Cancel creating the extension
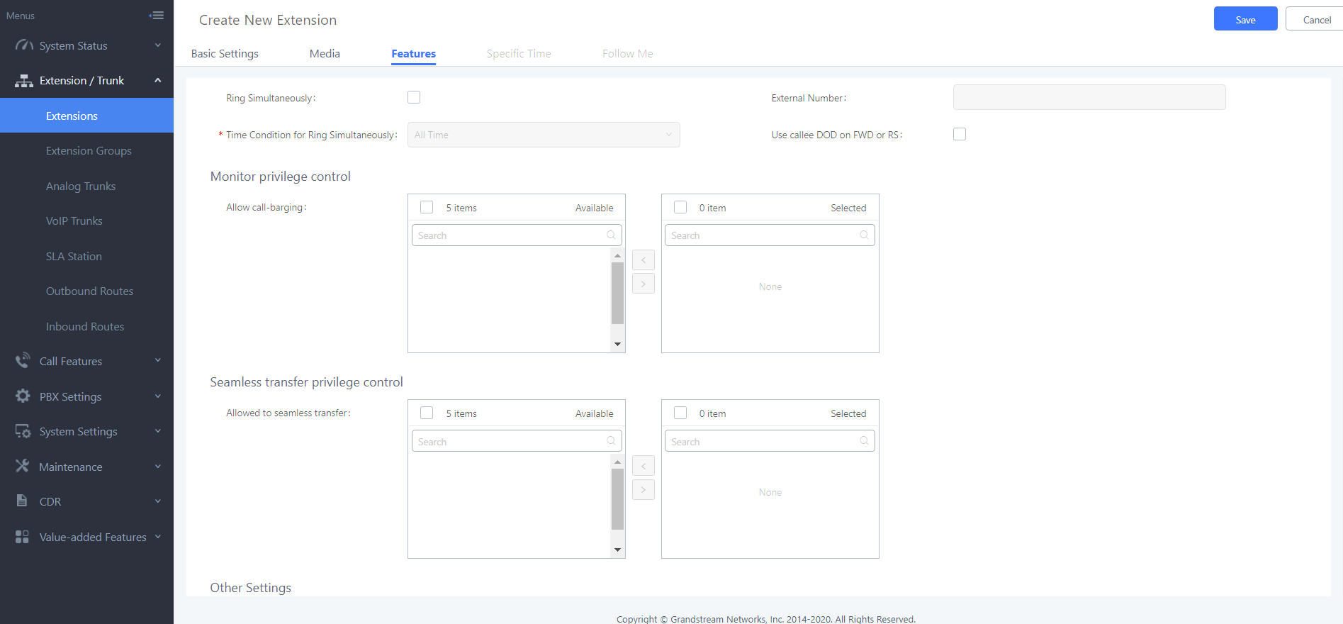This screenshot has height=624, width=1343. tap(1316, 19)
